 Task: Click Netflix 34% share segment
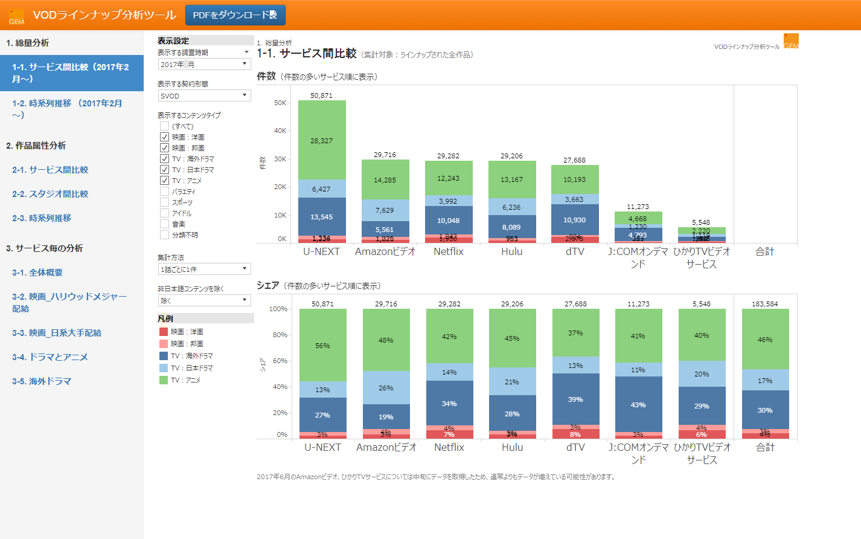tap(449, 403)
